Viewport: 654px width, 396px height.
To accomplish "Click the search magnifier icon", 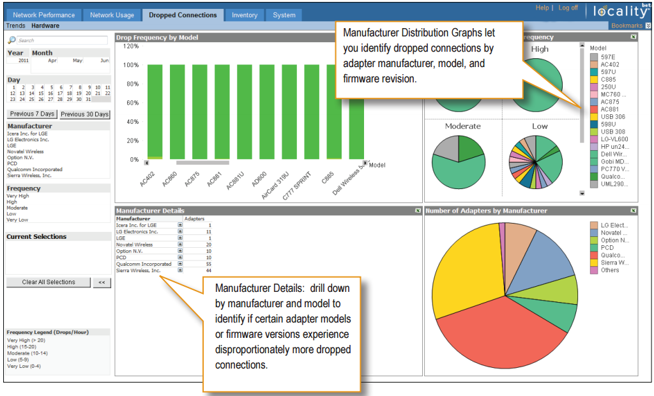I will tap(11, 40).
